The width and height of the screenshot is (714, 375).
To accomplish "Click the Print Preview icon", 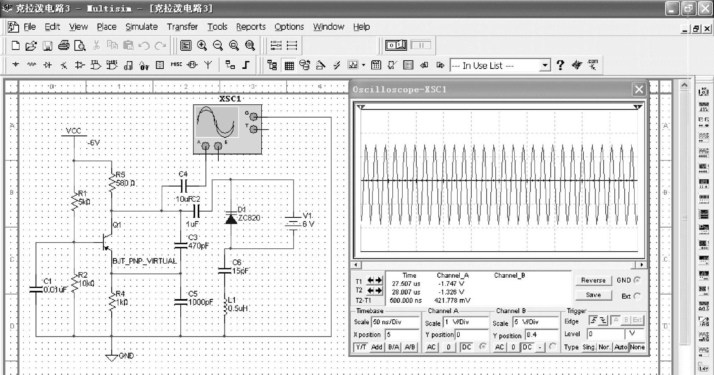I will pyautogui.click(x=80, y=45).
